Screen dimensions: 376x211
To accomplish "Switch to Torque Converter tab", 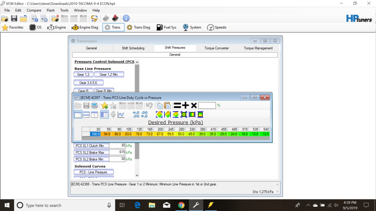I will (216, 48).
